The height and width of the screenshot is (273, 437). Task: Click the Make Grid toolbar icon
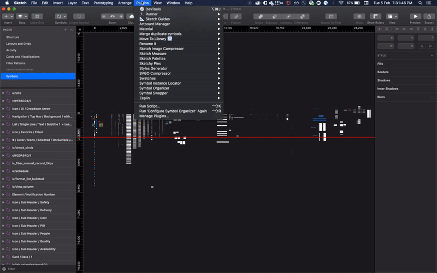coord(37,16)
